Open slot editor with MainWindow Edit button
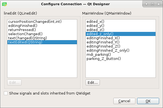 [93, 82]
